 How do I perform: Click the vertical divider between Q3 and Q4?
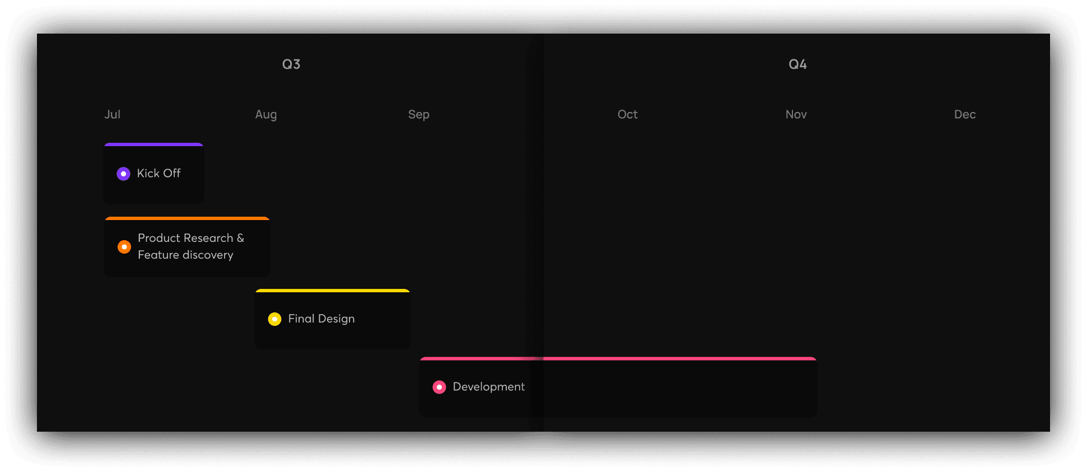(535, 224)
